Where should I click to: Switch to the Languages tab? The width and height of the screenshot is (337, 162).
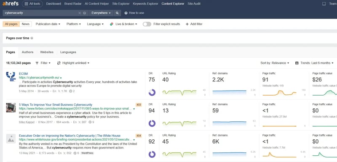click(x=68, y=52)
